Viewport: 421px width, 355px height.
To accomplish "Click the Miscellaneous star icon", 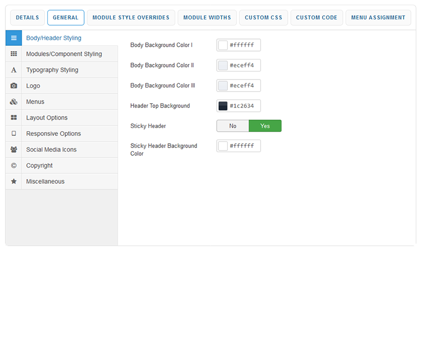I will click(14, 181).
